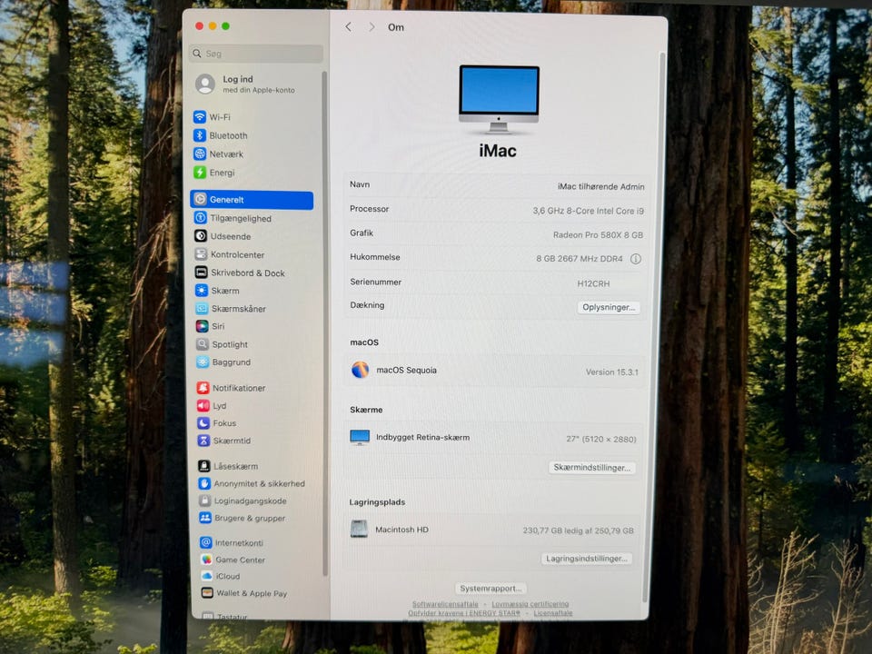Click the '3,6 GHz 8-Core Intel Core i9' value
This screenshot has height=654, width=872.
pyautogui.click(x=588, y=211)
